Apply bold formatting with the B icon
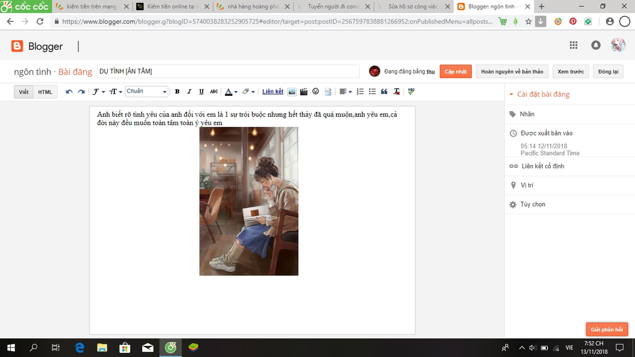 coord(177,91)
